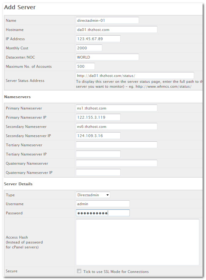Click the Datacenter/NOC input box
The image size is (206, 280).
tap(107, 57)
